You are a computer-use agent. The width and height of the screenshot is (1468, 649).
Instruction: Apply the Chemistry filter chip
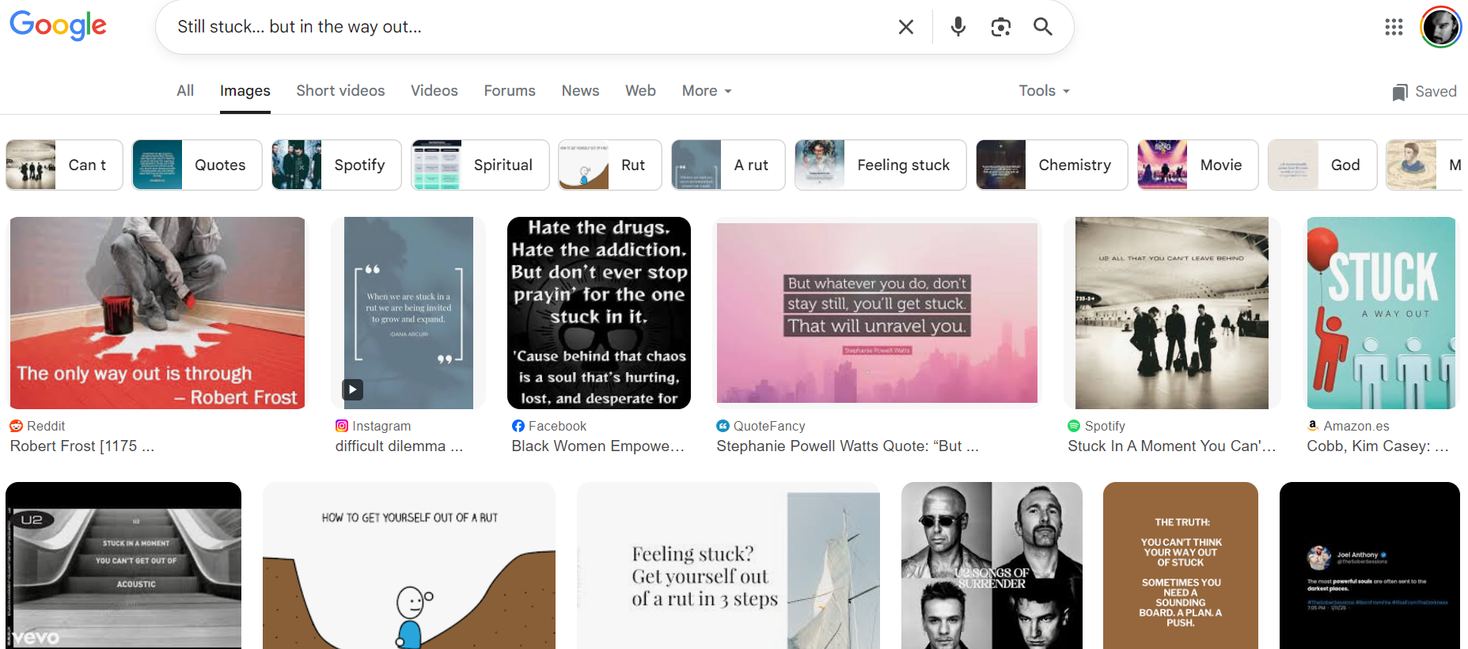point(1051,165)
